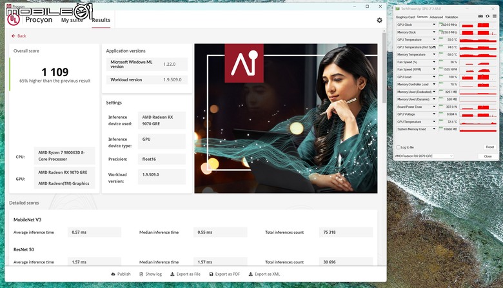Maximize the Procyon window
Image resolution: width=503 pixels, height=288 pixels.
pos(368,6)
